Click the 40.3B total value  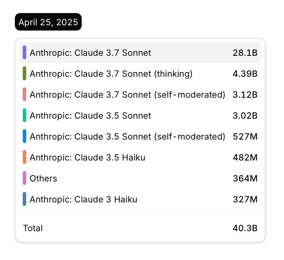click(x=245, y=228)
